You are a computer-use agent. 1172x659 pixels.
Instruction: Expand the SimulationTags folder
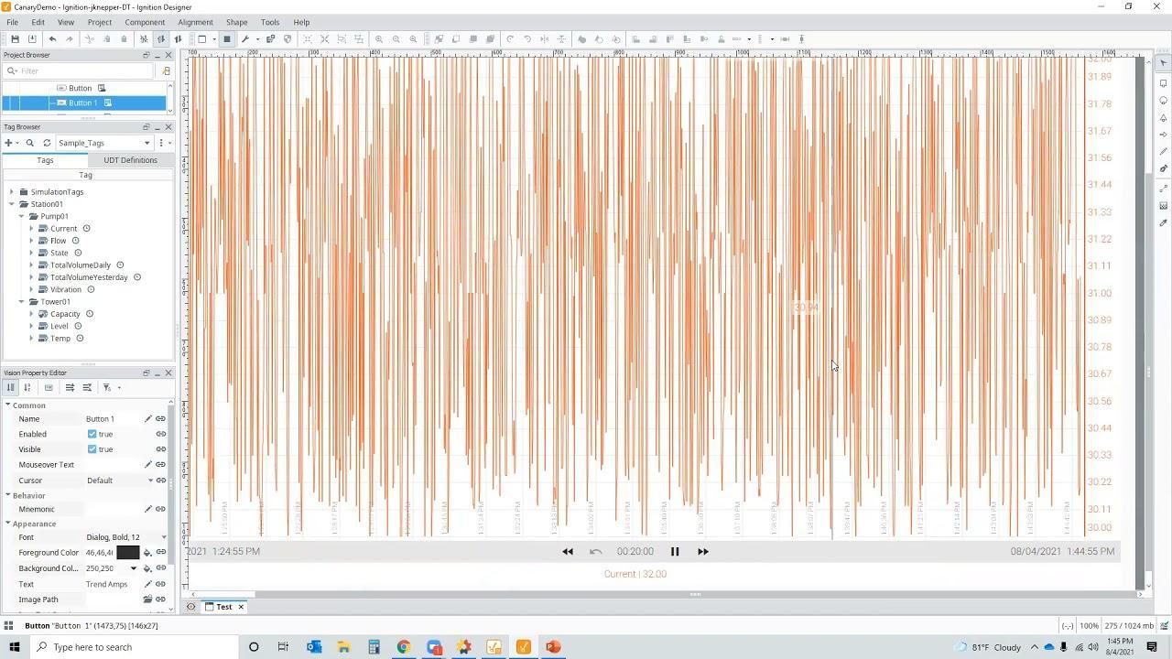click(12, 192)
